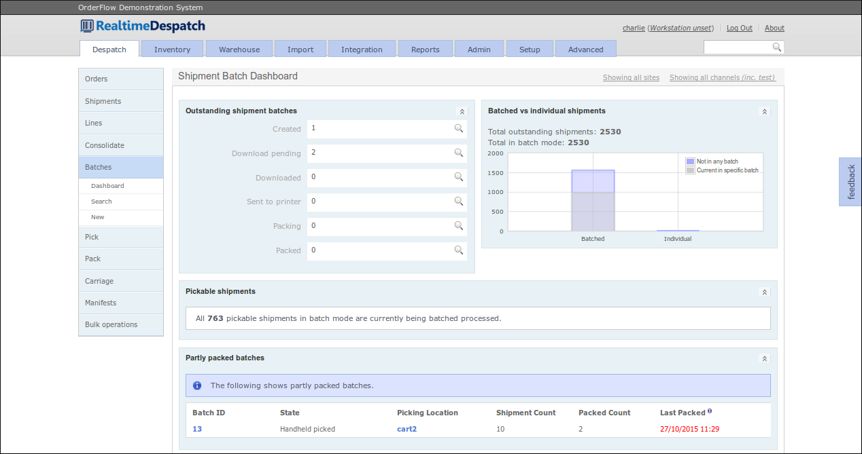Image resolution: width=862 pixels, height=454 pixels.
Task: Select Batches in the sidebar
Action: pos(121,167)
